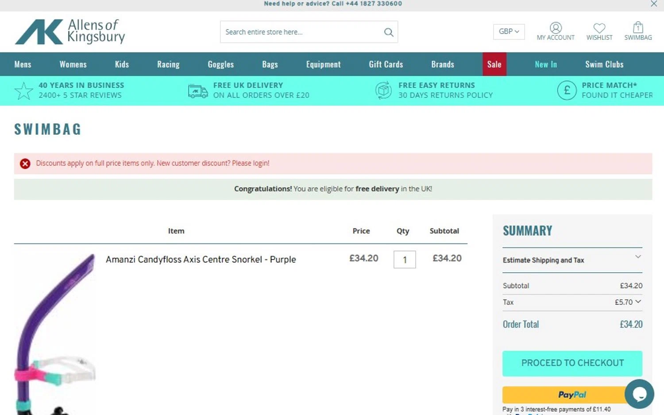Viewport: 664px width, 415px height.
Task: Open the Bags menu
Action: pos(270,65)
